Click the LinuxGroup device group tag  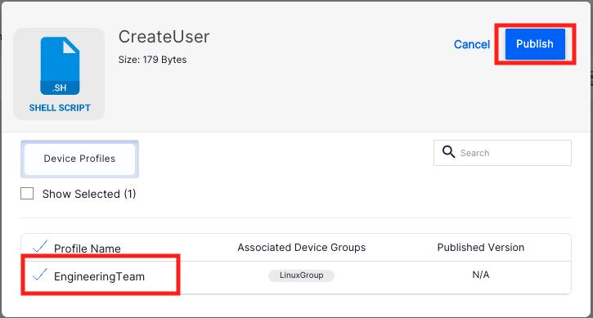point(302,275)
